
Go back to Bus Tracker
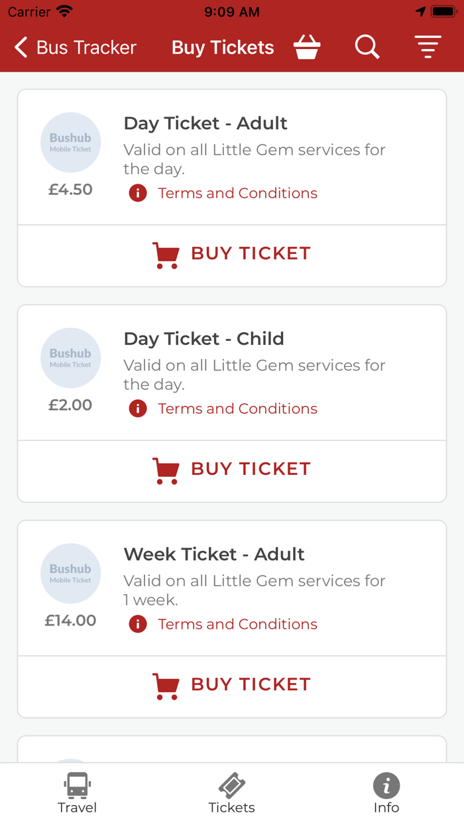(76, 48)
